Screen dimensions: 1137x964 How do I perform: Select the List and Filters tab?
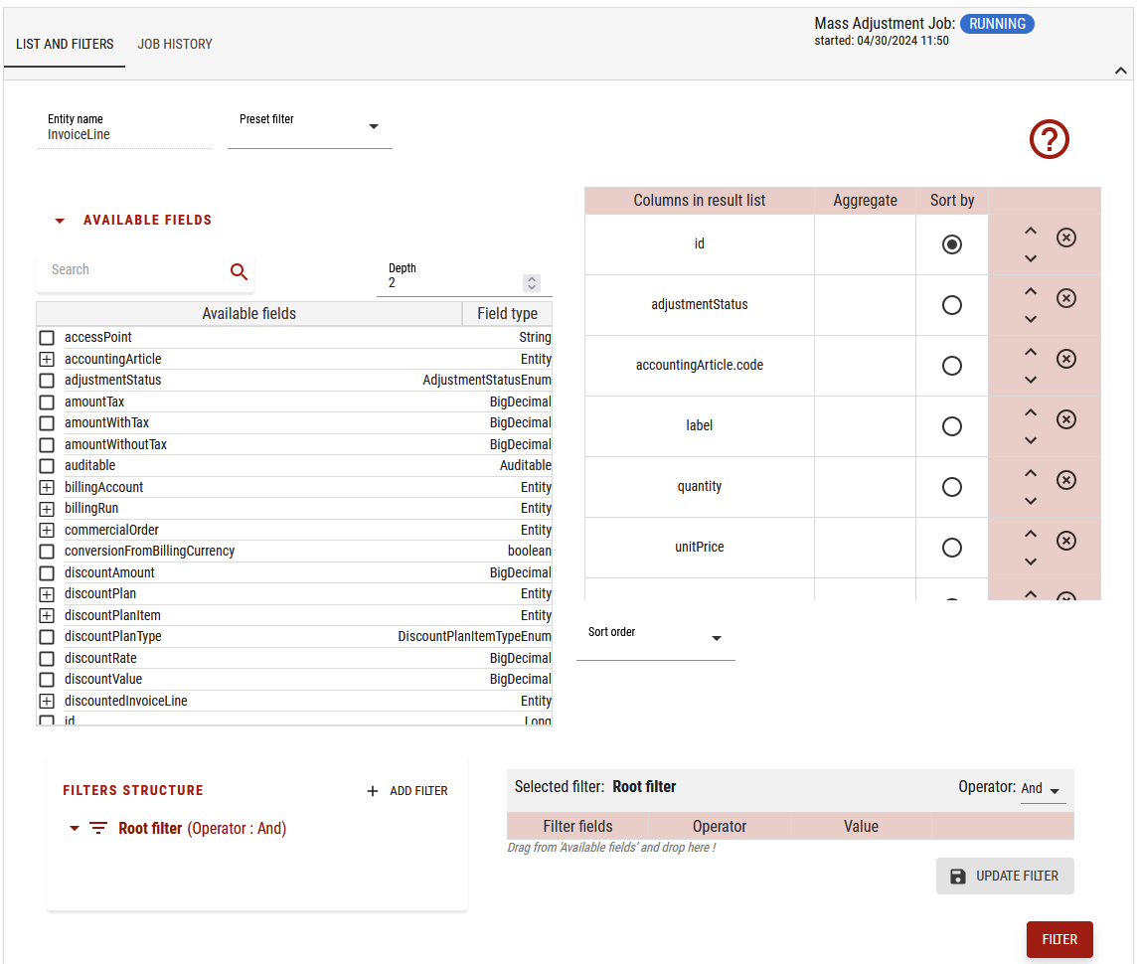coord(65,45)
